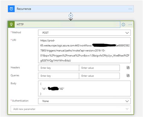This screenshot has width=143, height=117.
Task: Click the HTTP globe icon
Action: 11,24
